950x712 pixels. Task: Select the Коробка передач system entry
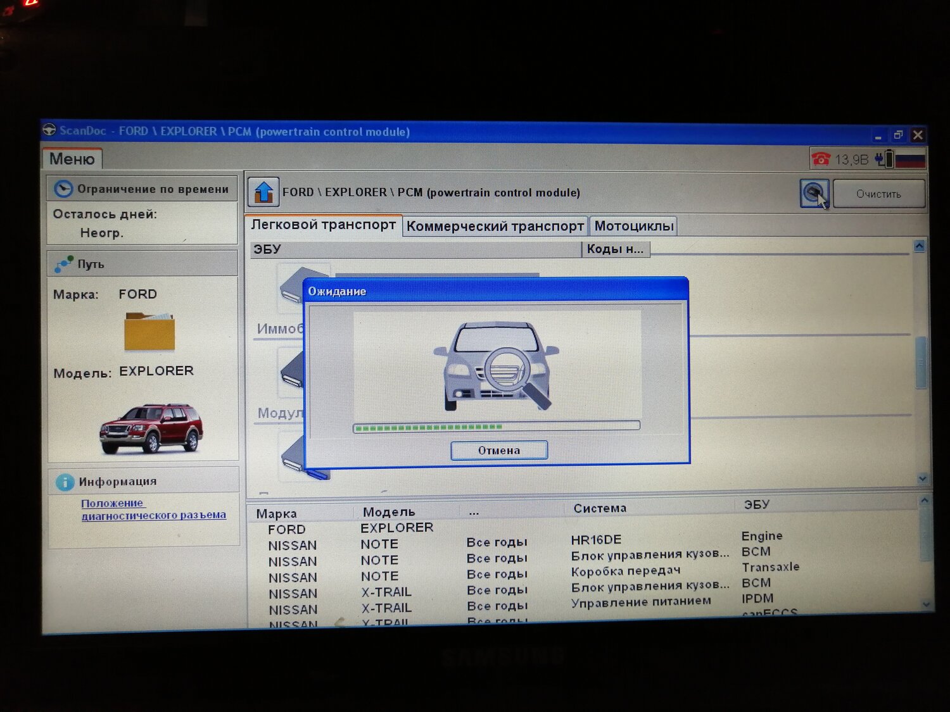(x=626, y=571)
